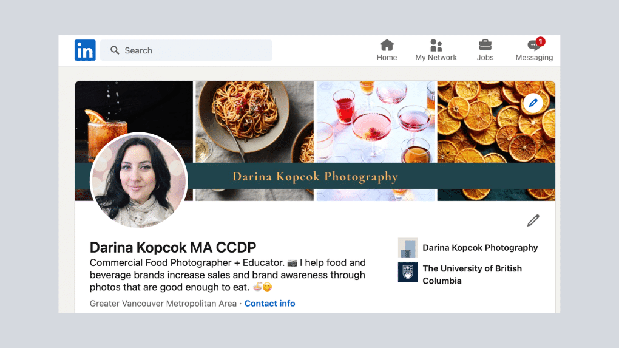Image resolution: width=619 pixels, height=348 pixels.
Task: Click the UBC university logo
Action: (408, 272)
